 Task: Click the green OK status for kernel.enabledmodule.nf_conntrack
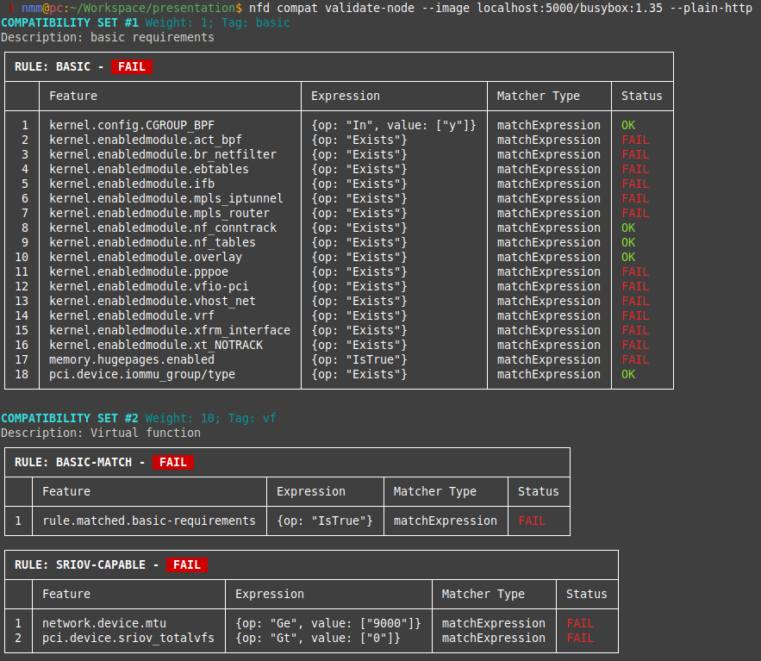pos(628,228)
